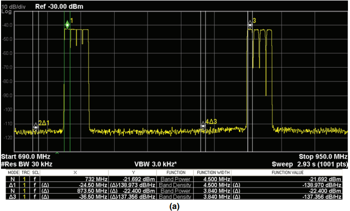This screenshot has width=350, height=211.
Task: Select marker 3 diamond at second carrier
Action: click(x=250, y=25)
